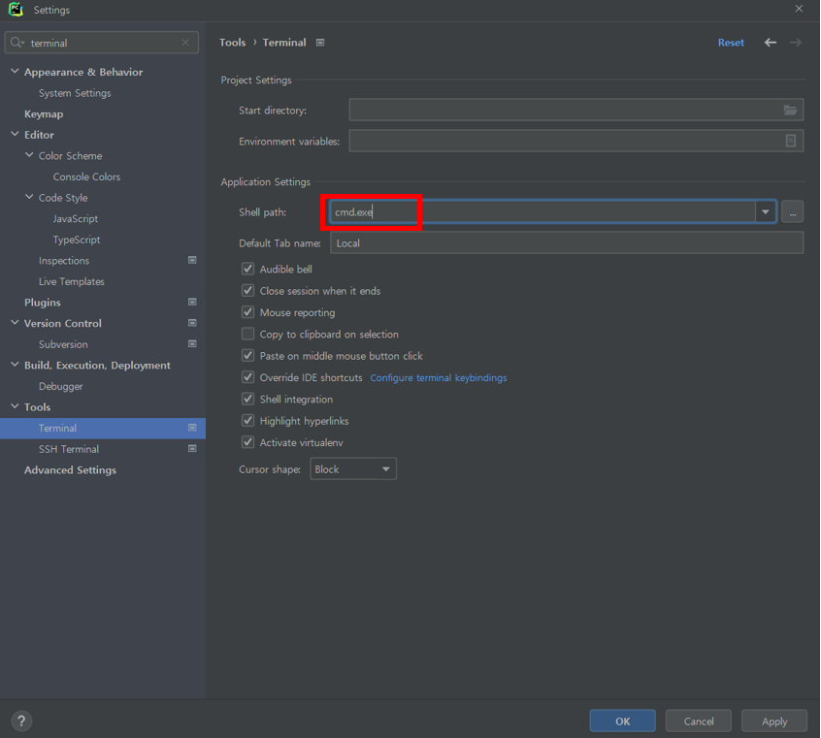Open the help question mark button
The width and height of the screenshot is (821, 738).
click(21, 721)
